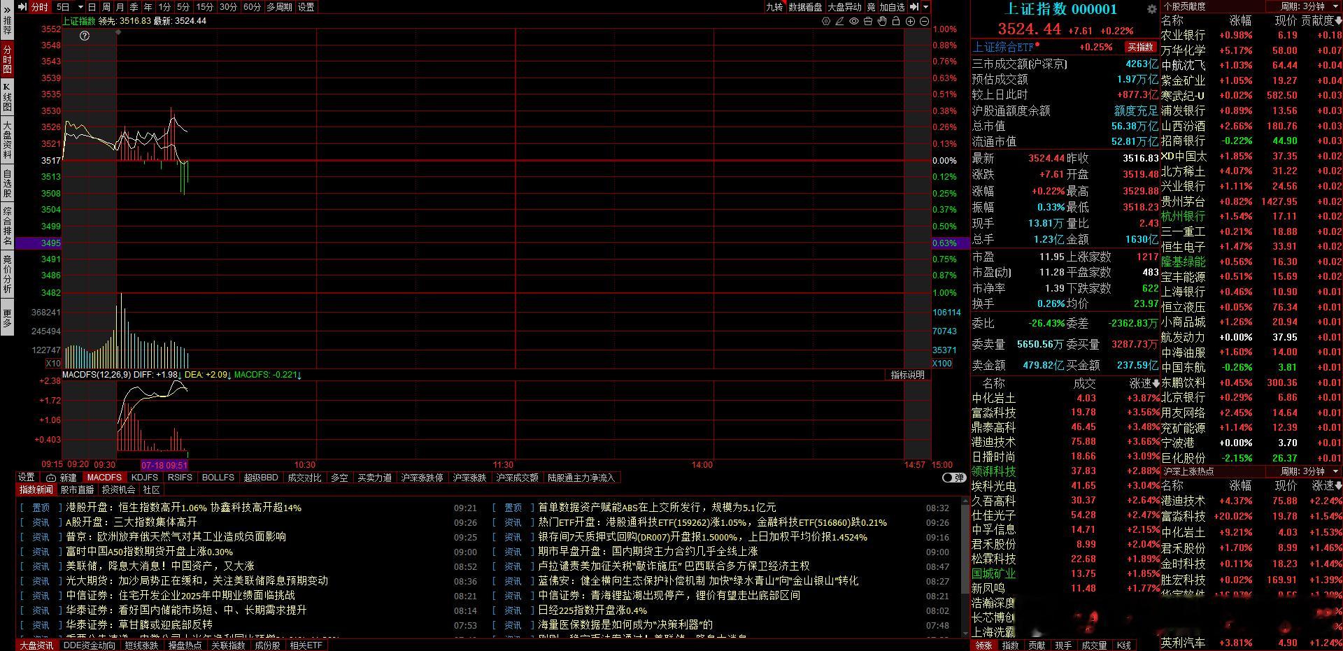Select 万华化学 row in 个股贡献度
This screenshot has width=1343, height=651.
point(1251,50)
